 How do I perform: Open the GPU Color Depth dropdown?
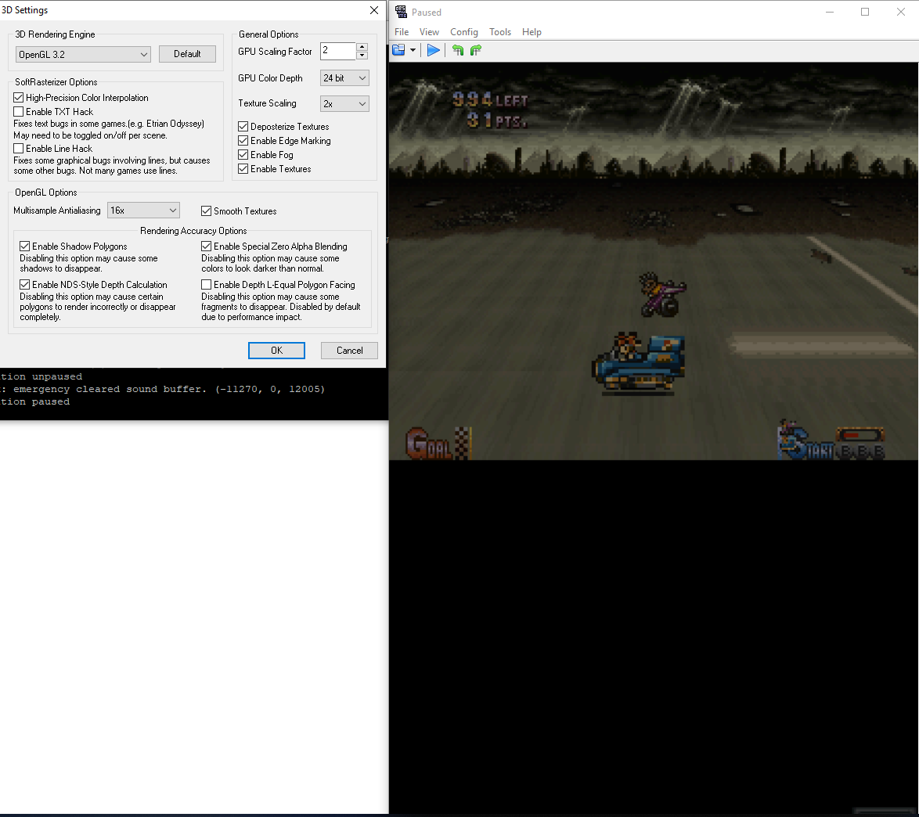(x=360, y=77)
